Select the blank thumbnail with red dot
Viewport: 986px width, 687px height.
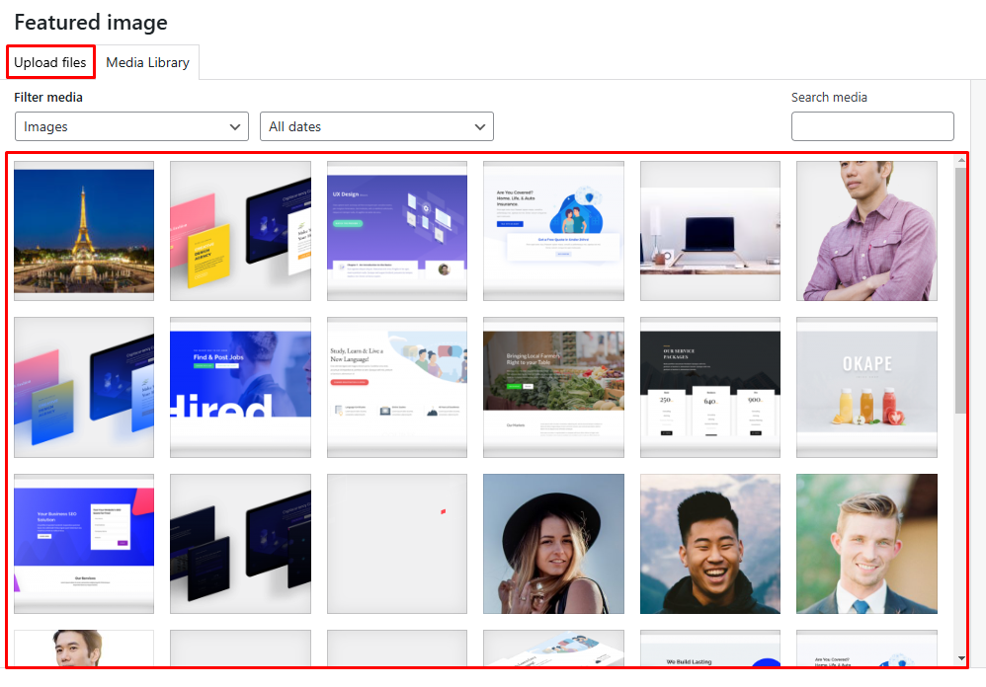[x=397, y=543]
